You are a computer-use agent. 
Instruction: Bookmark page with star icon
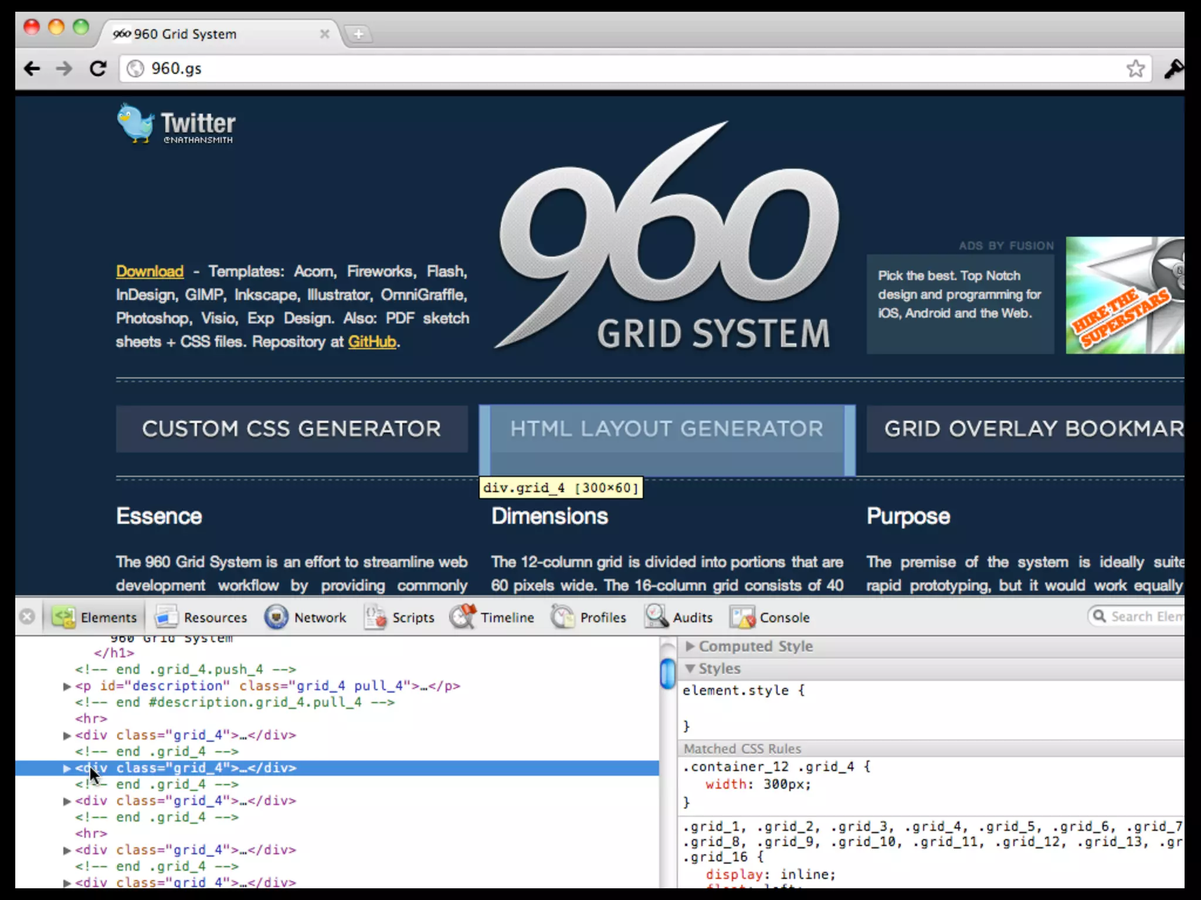pyautogui.click(x=1135, y=69)
